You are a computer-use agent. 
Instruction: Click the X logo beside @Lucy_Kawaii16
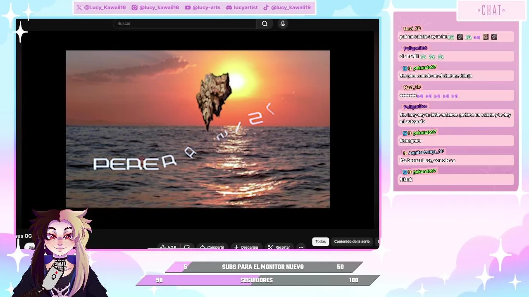pos(79,7)
